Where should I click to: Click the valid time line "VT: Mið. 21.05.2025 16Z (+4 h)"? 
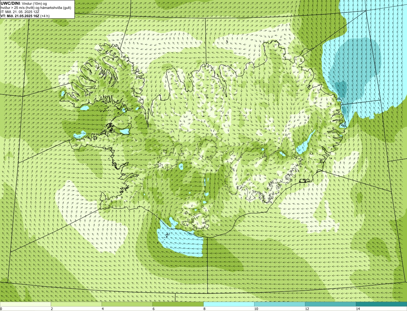click(25, 16)
